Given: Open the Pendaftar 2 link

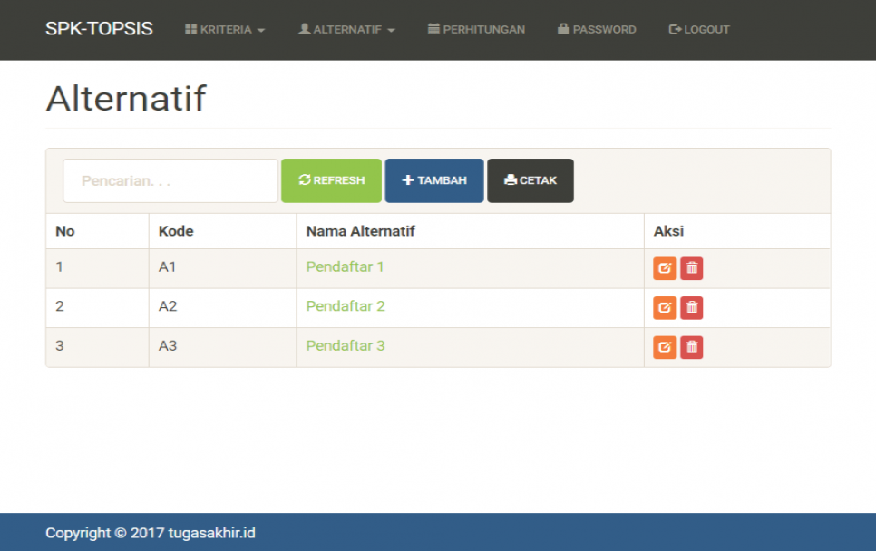Looking at the screenshot, I should tap(346, 307).
